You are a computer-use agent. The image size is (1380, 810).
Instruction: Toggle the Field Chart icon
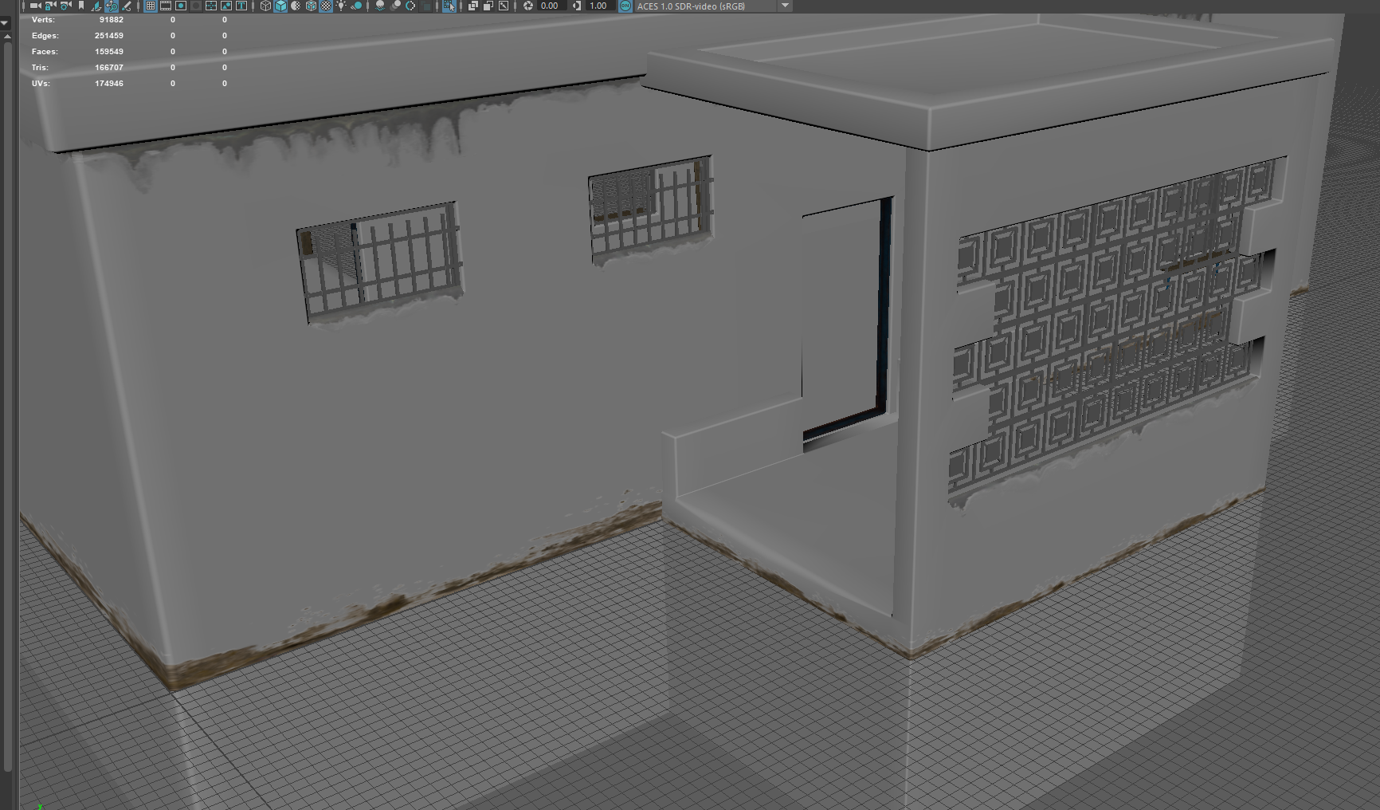click(211, 6)
